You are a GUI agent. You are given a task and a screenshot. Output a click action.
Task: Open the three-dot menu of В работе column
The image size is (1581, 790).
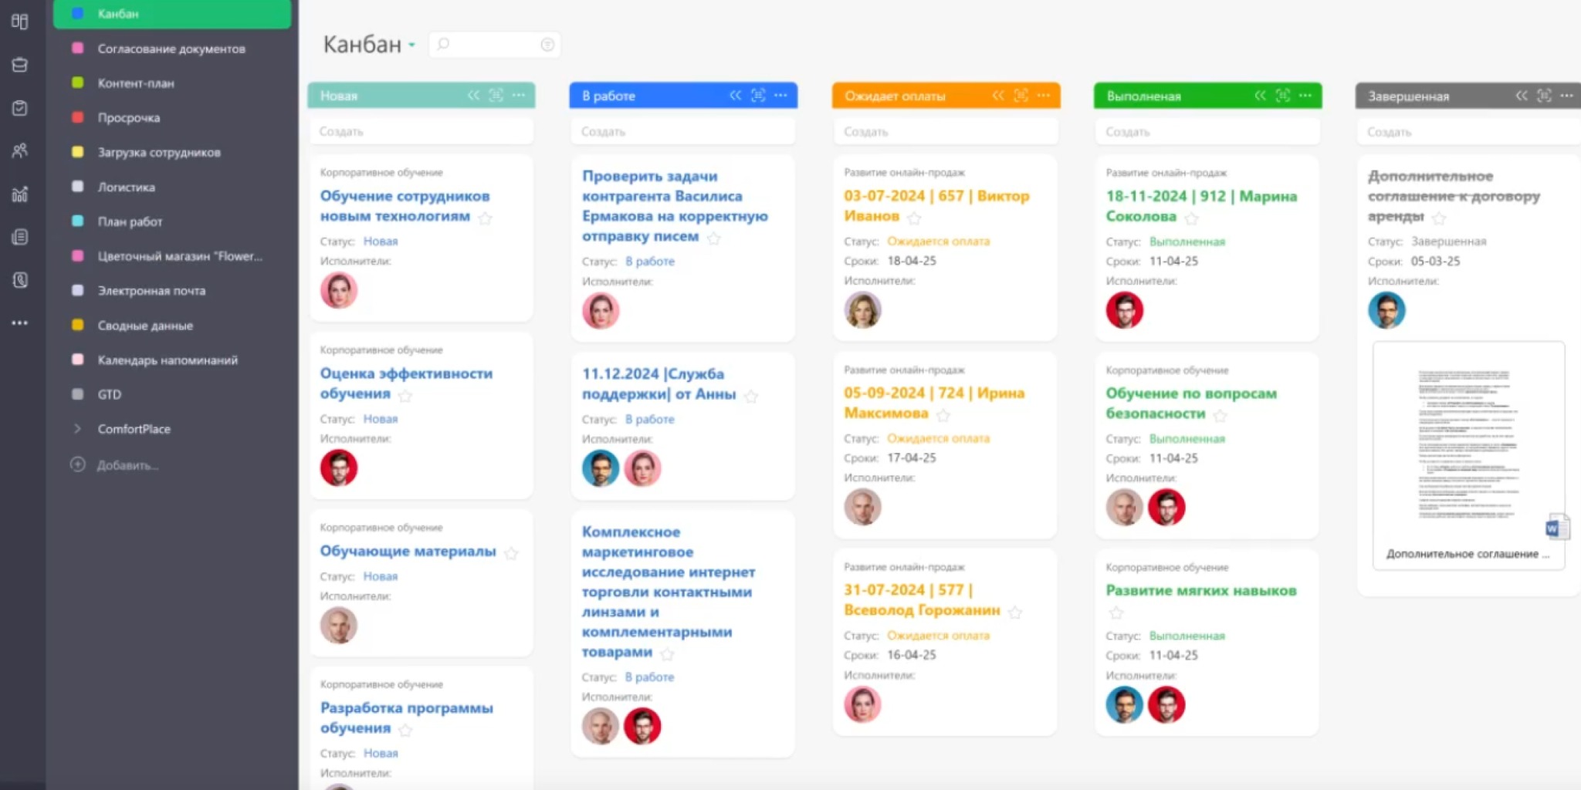(x=780, y=95)
